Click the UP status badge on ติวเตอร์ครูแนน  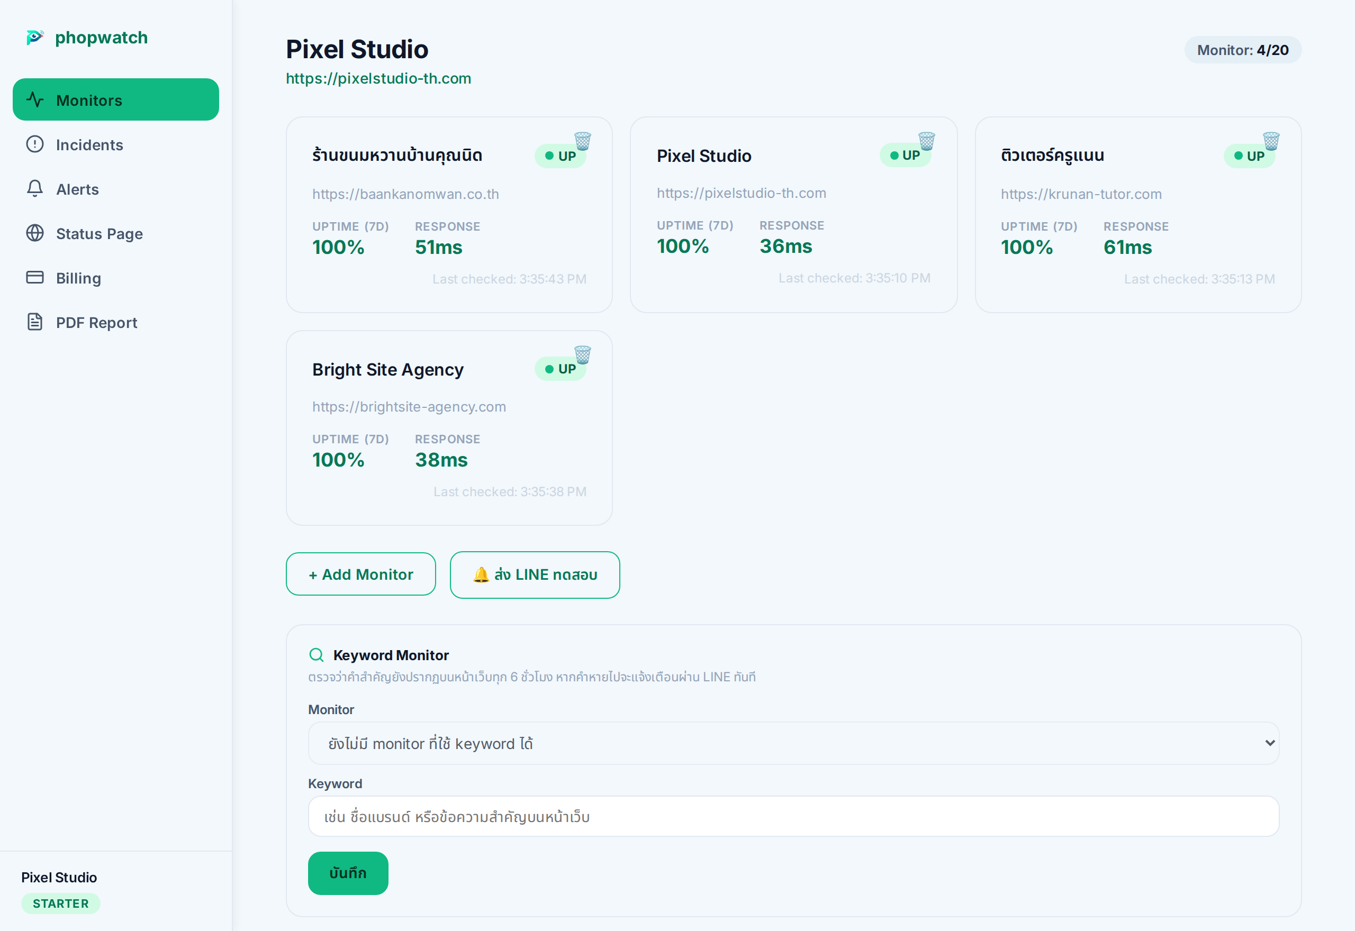tap(1249, 156)
